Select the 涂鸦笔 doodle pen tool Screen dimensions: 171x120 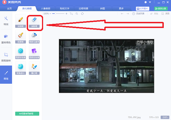[x=21, y=21]
